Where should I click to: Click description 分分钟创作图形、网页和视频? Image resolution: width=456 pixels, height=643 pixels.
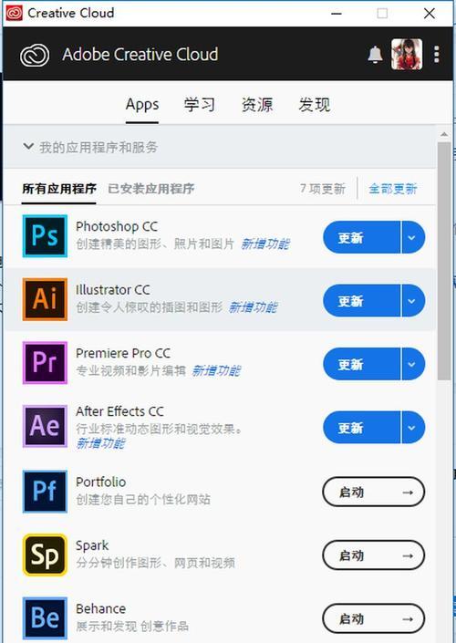[x=155, y=563]
